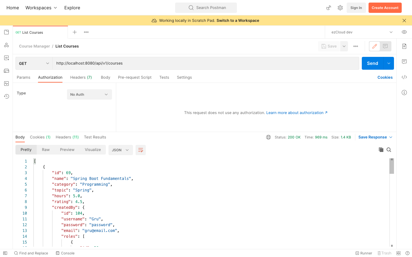The height and width of the screenshot is (257, 412).
Task: Switch to the Tests tab
Action: click(x=164, y=77)
